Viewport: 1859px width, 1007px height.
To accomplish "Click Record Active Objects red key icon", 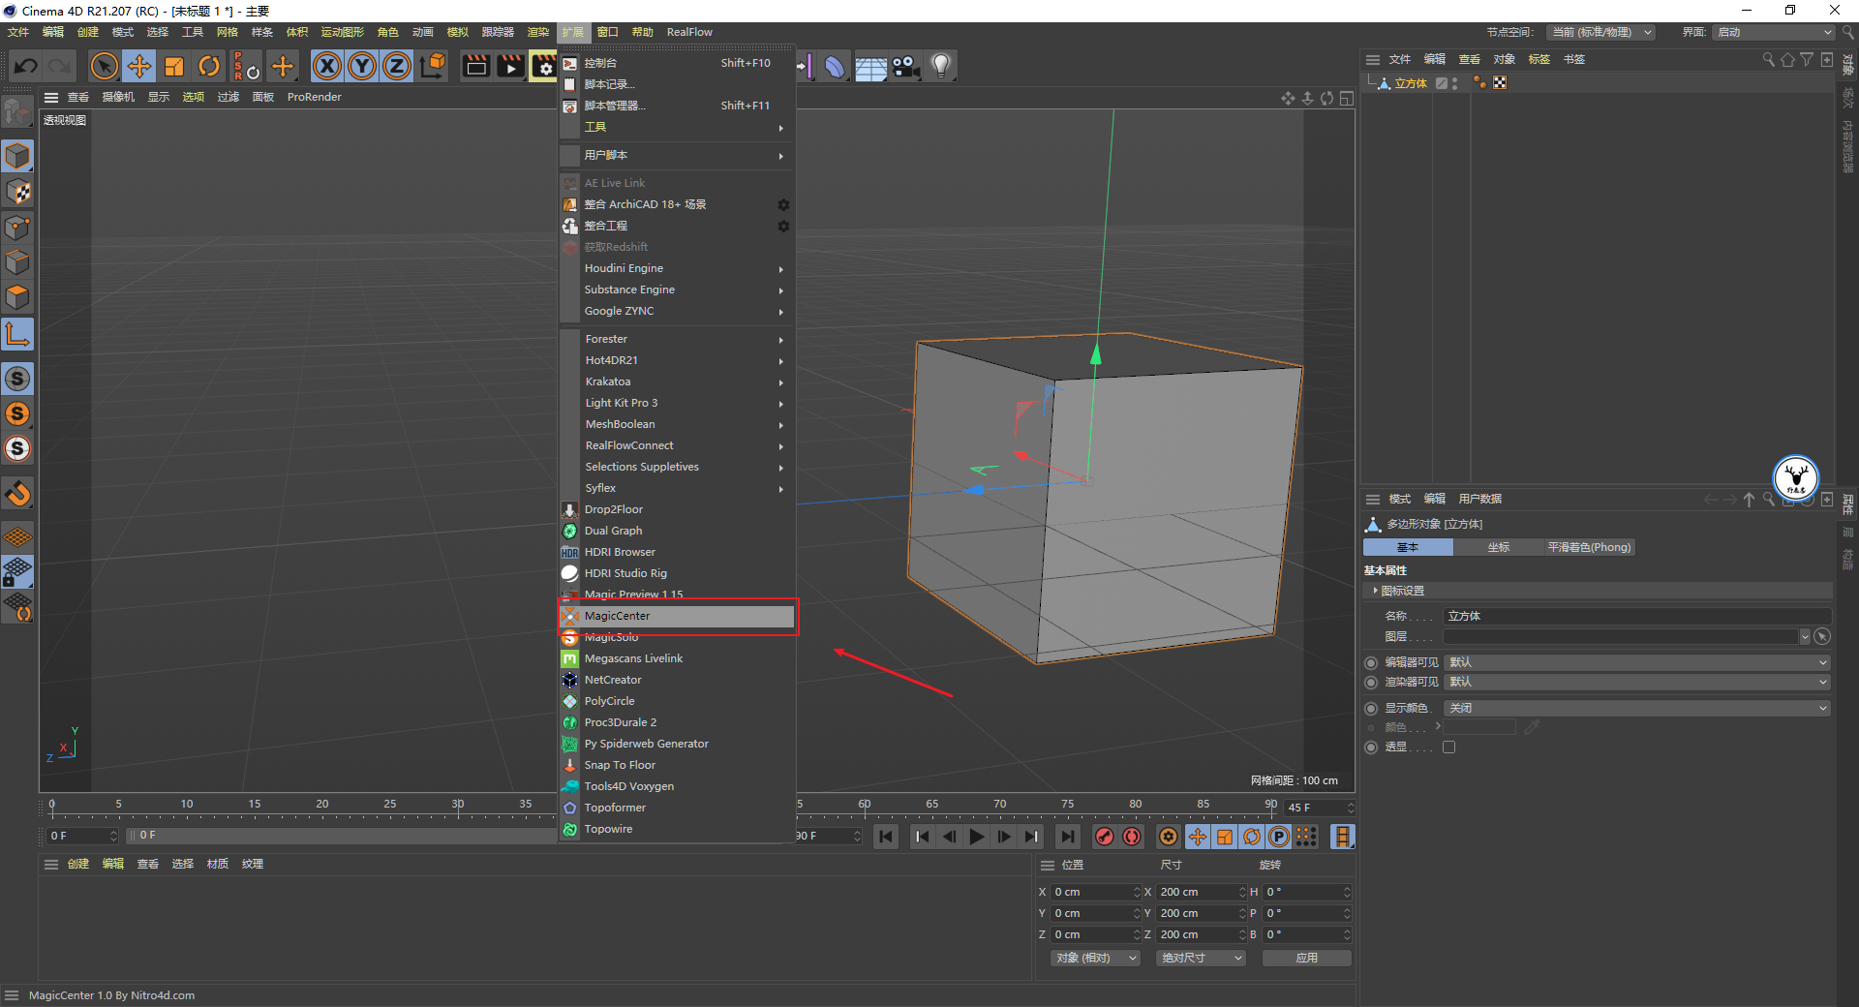I will (1104, 837).
